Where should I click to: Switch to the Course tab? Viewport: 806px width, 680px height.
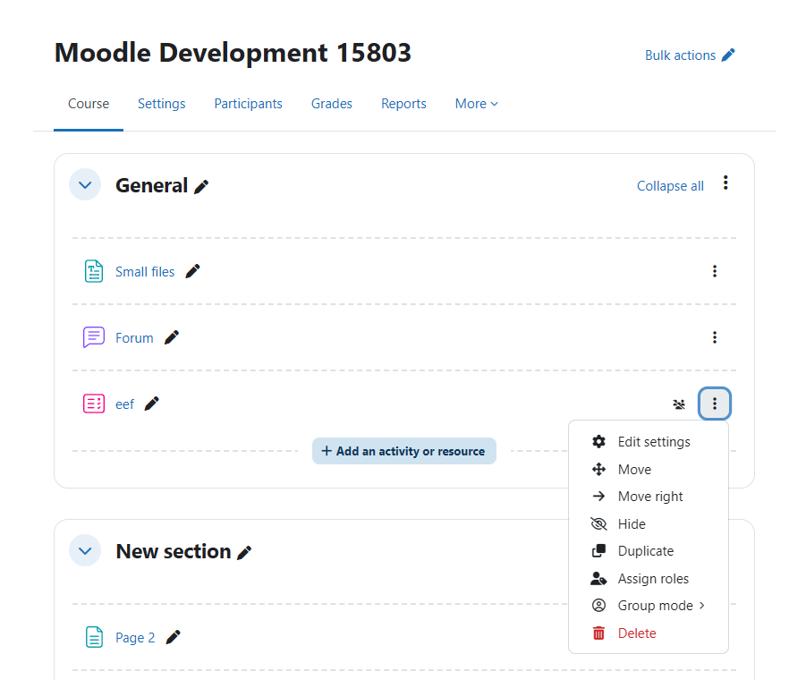click(89, 104)
